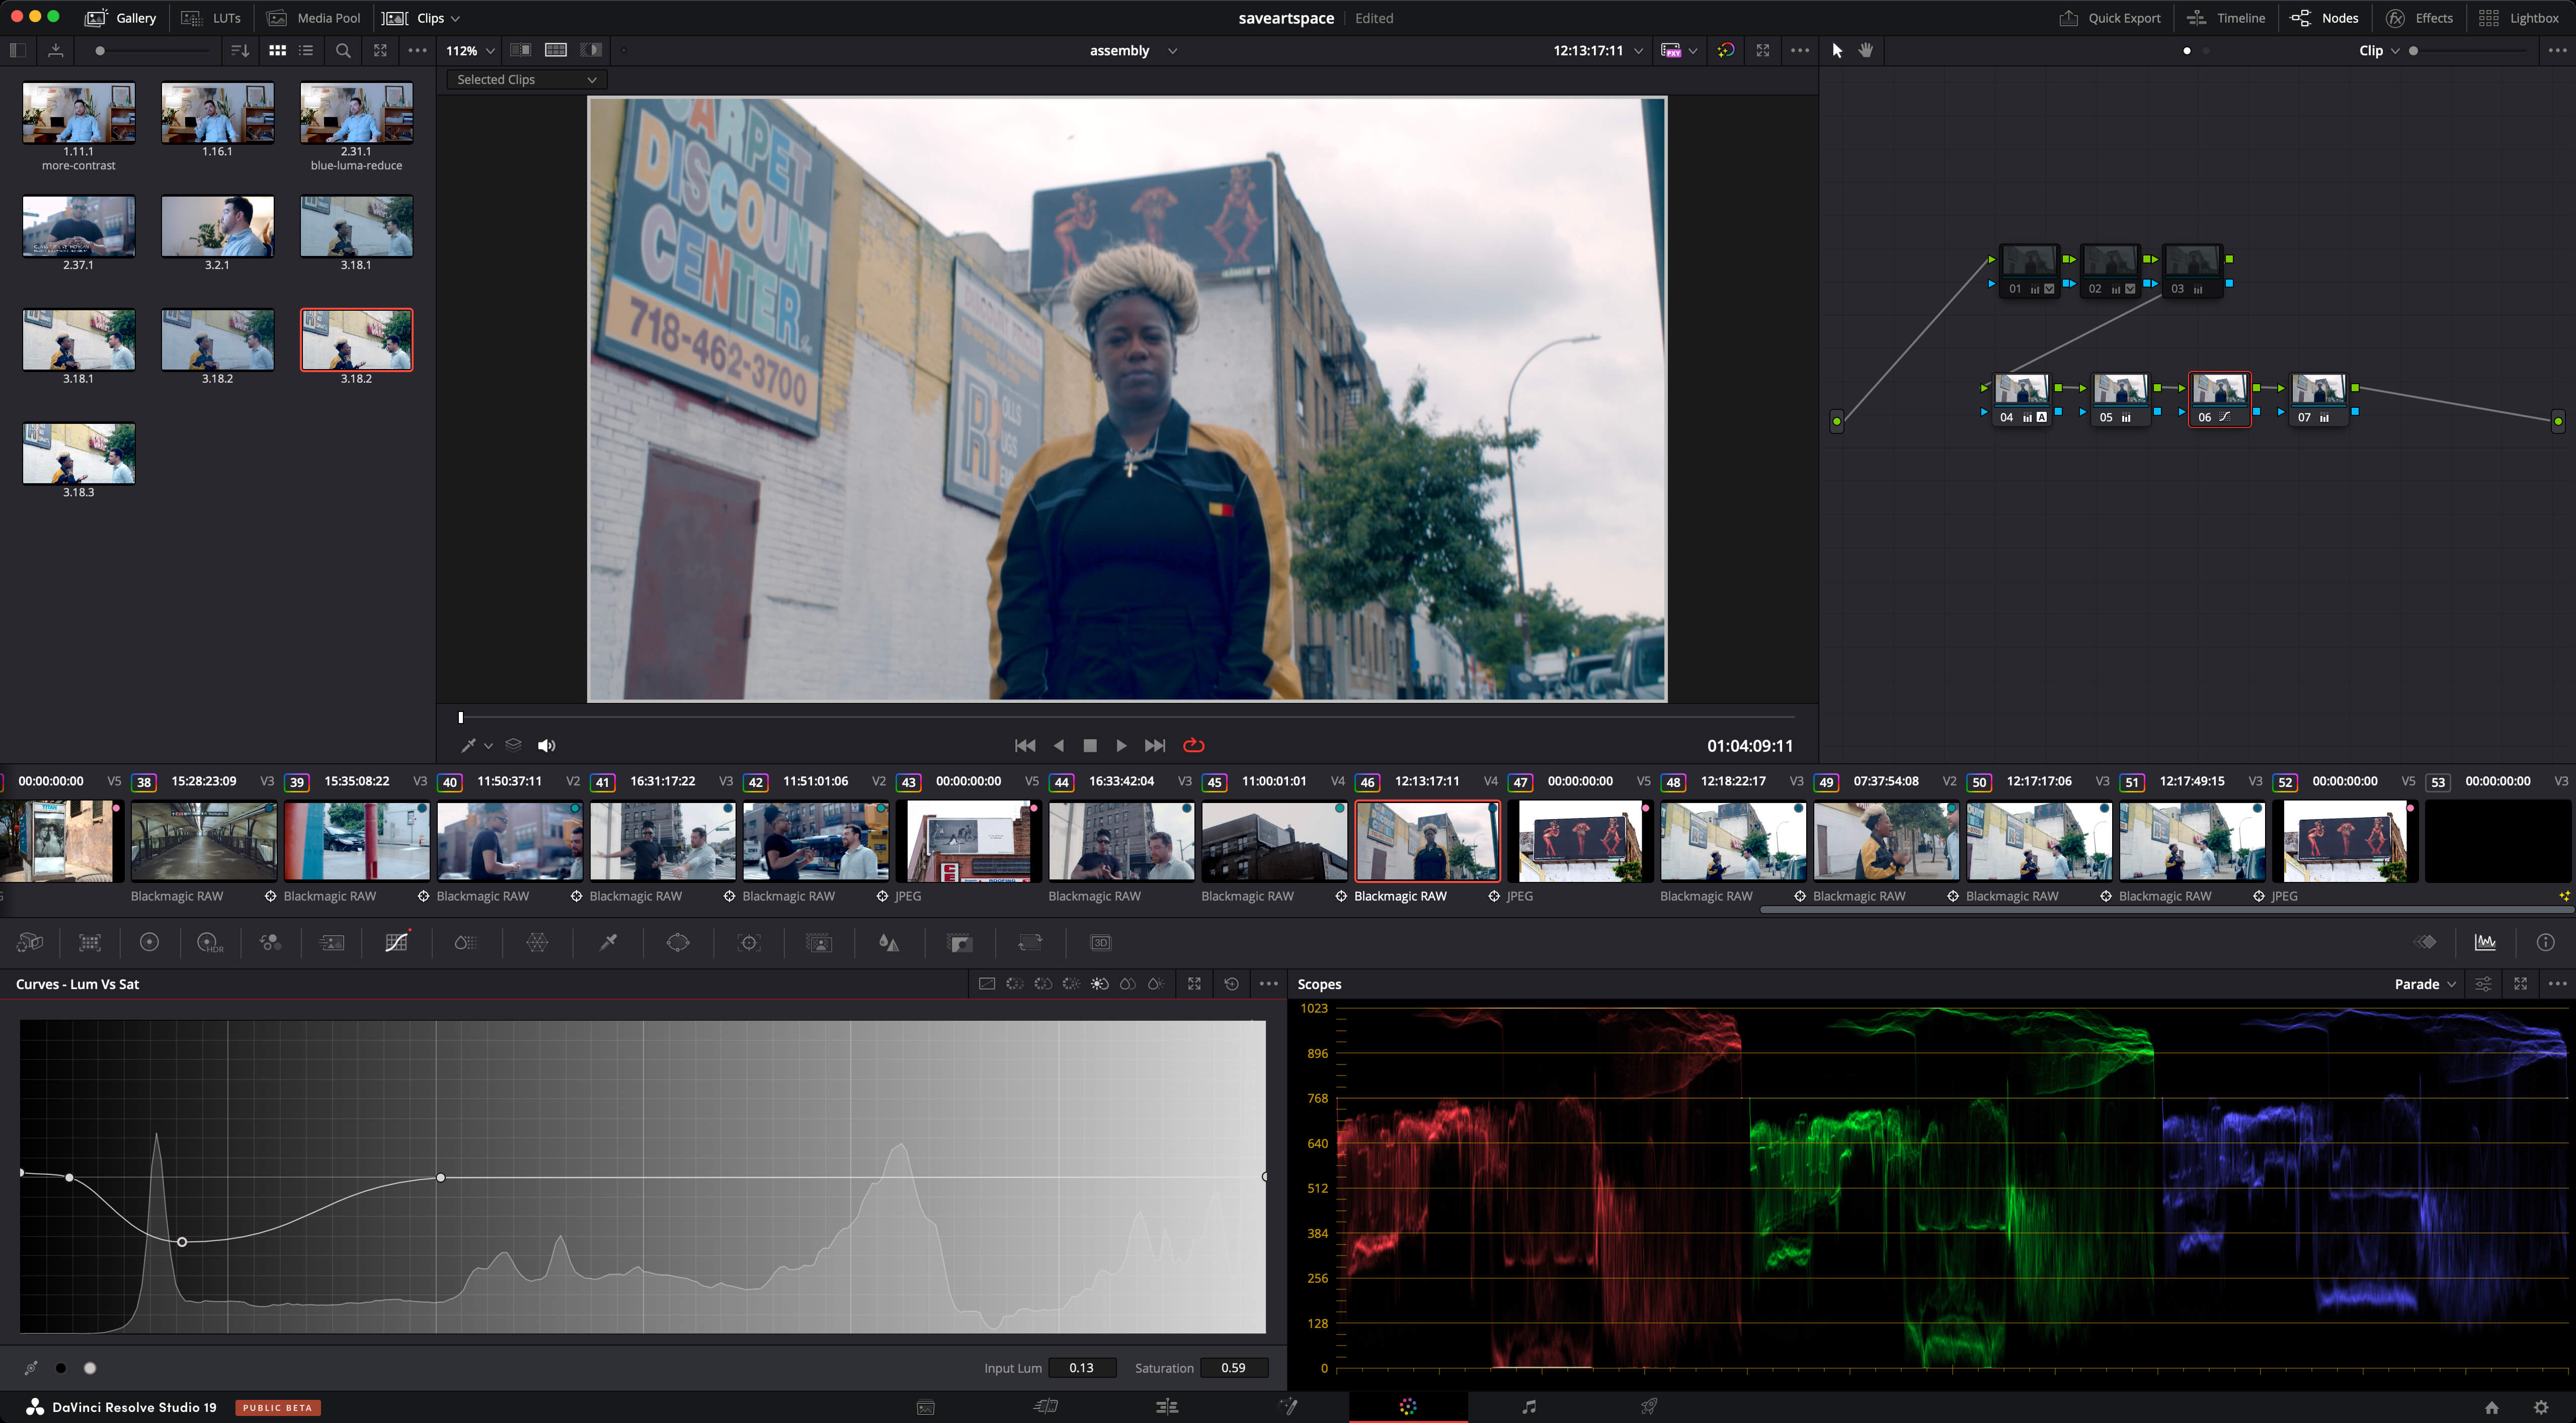Open the Power Window palette
Viewport: 2576px width, 1423px height.
[678, 942]
